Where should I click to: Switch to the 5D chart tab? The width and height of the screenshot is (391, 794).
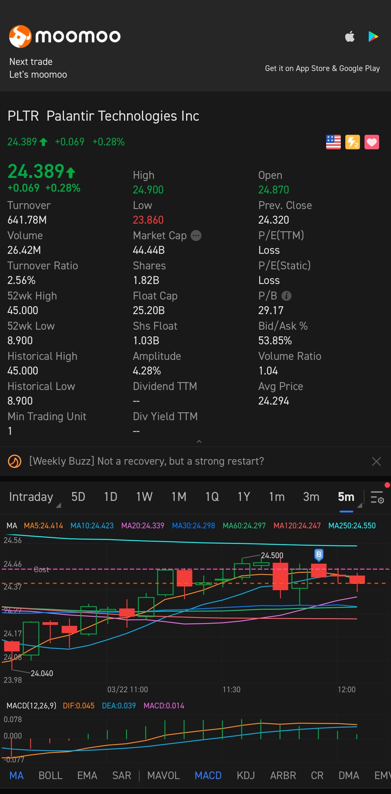(78, 497)
